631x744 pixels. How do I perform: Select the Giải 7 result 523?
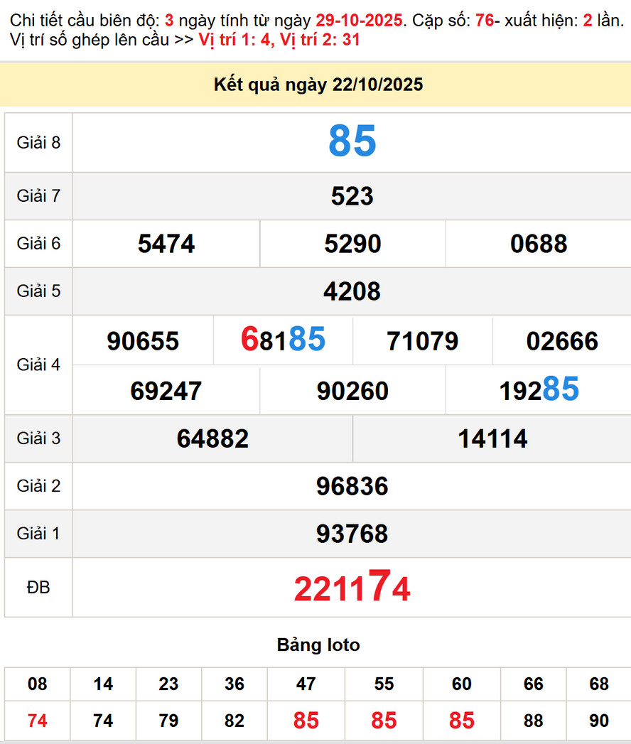(352, 196)
